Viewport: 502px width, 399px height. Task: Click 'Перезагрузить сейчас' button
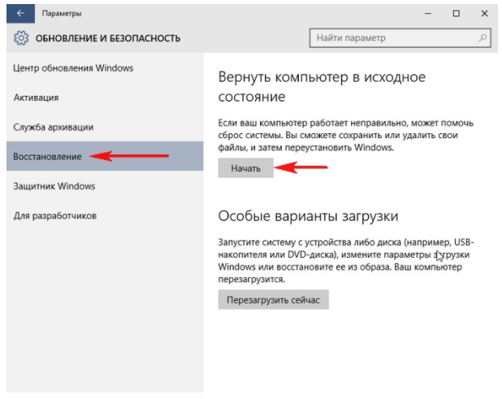pos(274,300)
